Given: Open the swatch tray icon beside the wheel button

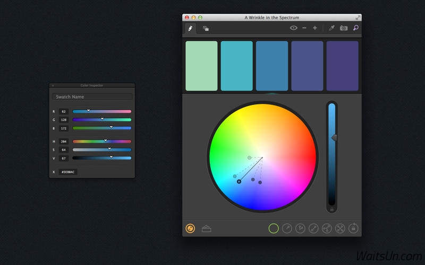Looking at the screenshot, I should [207, 229].
